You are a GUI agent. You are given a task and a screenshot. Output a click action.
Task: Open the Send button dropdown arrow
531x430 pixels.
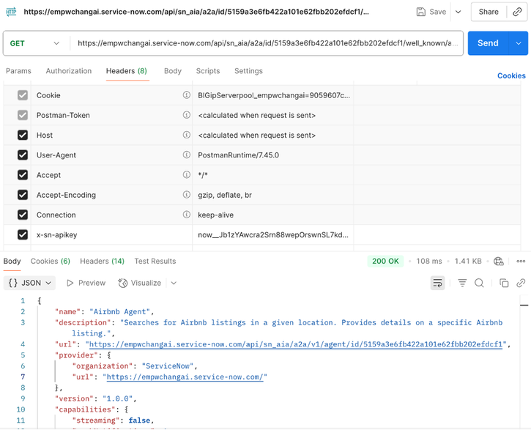point(518,43)
